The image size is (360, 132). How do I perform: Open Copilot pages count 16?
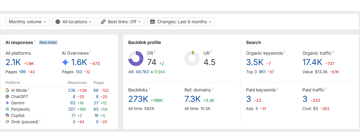[97, 116]
